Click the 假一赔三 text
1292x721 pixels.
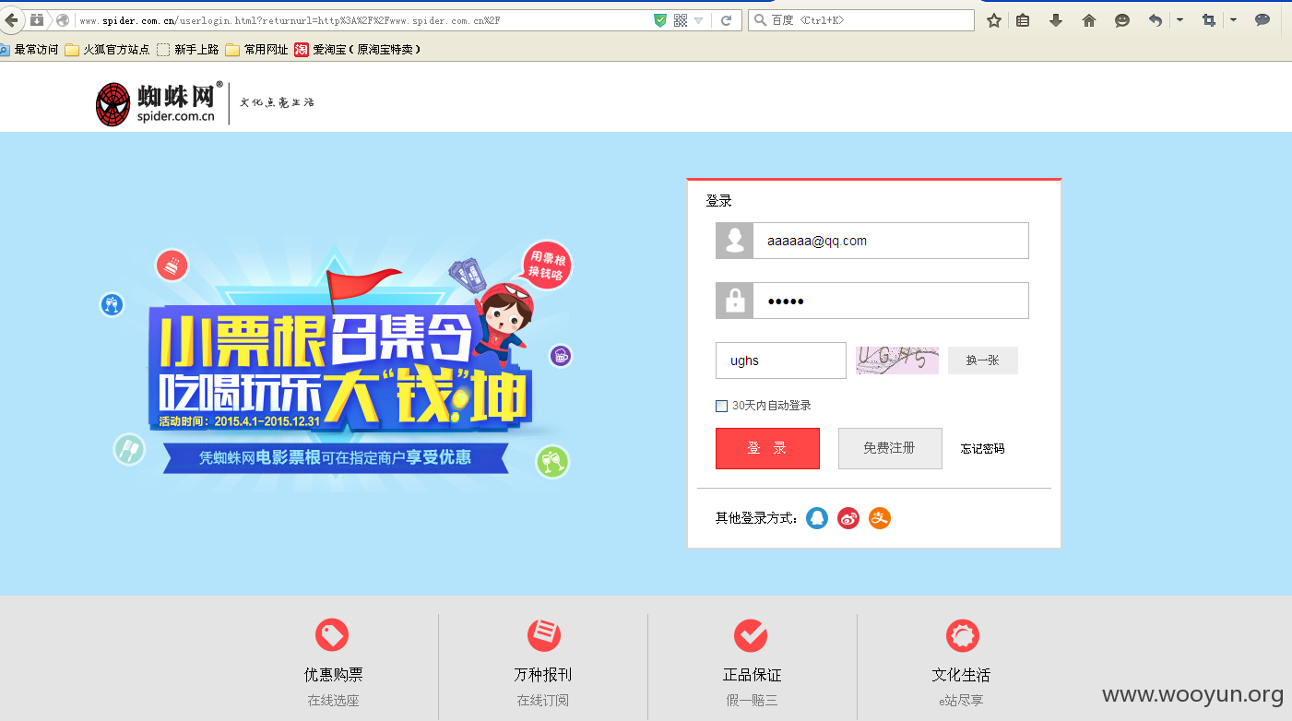point(752,701)
